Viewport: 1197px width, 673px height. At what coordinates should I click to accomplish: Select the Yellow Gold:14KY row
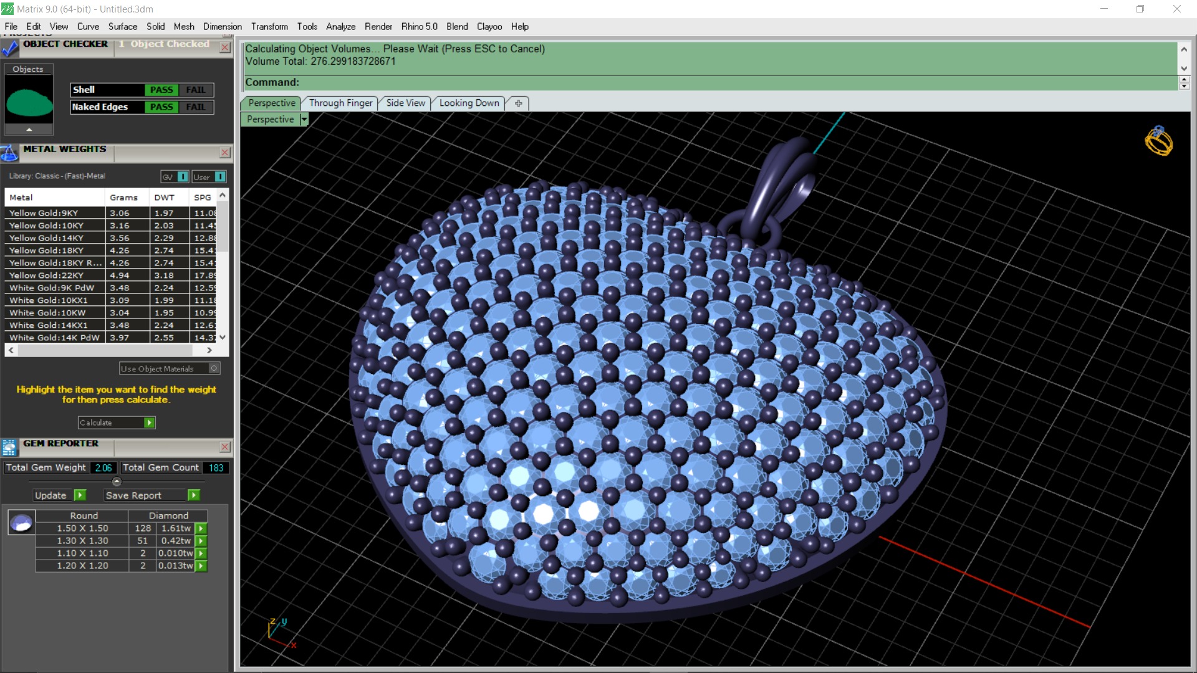(x=111, y=238)
